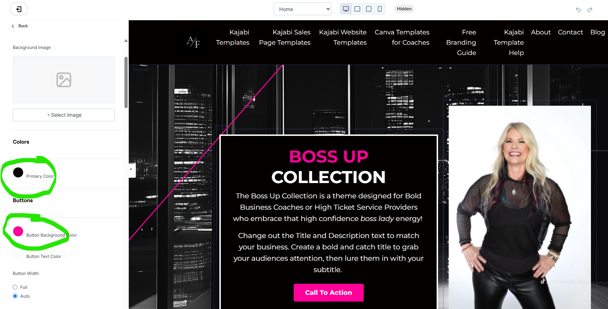Image resolution: width=608 pixels, height=309 pixels.
Task: Open Canva Templates for Coaches nav item
Action: click(x=402, y=37)
